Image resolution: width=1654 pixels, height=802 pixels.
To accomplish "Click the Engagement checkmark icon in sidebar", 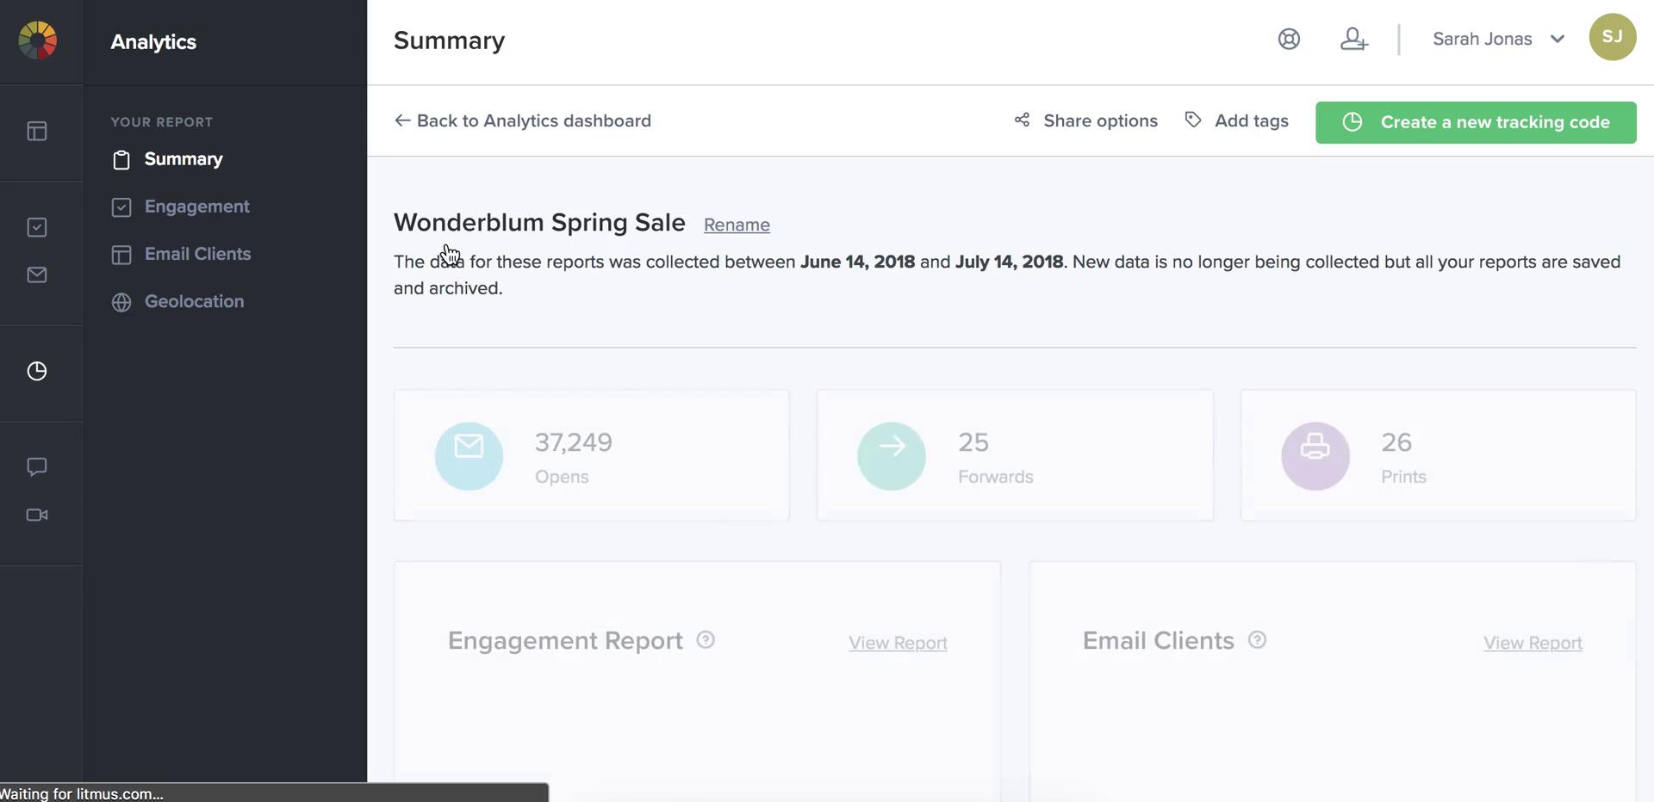I will point(121,207).
